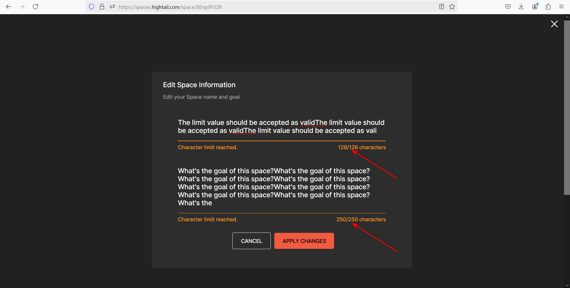Click the scrollbar up arrow
The width and height of the screenshot is (570, 288).
click(x=567, y=17)
